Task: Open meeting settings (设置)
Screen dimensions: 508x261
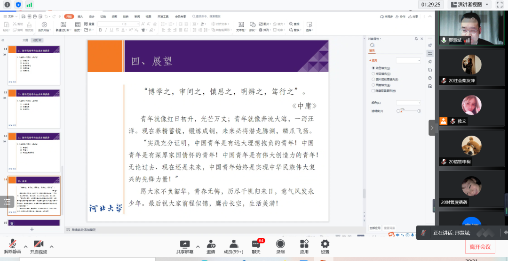Action: 325,245
